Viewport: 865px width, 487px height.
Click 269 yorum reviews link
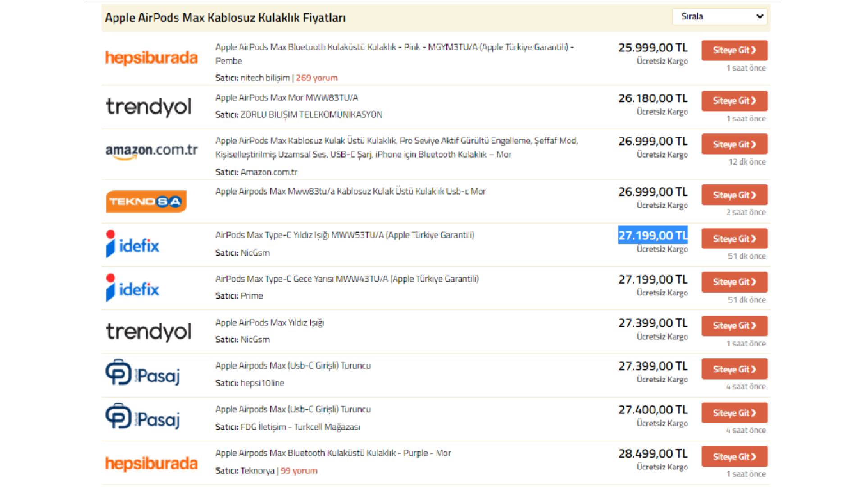coord(317,78)
